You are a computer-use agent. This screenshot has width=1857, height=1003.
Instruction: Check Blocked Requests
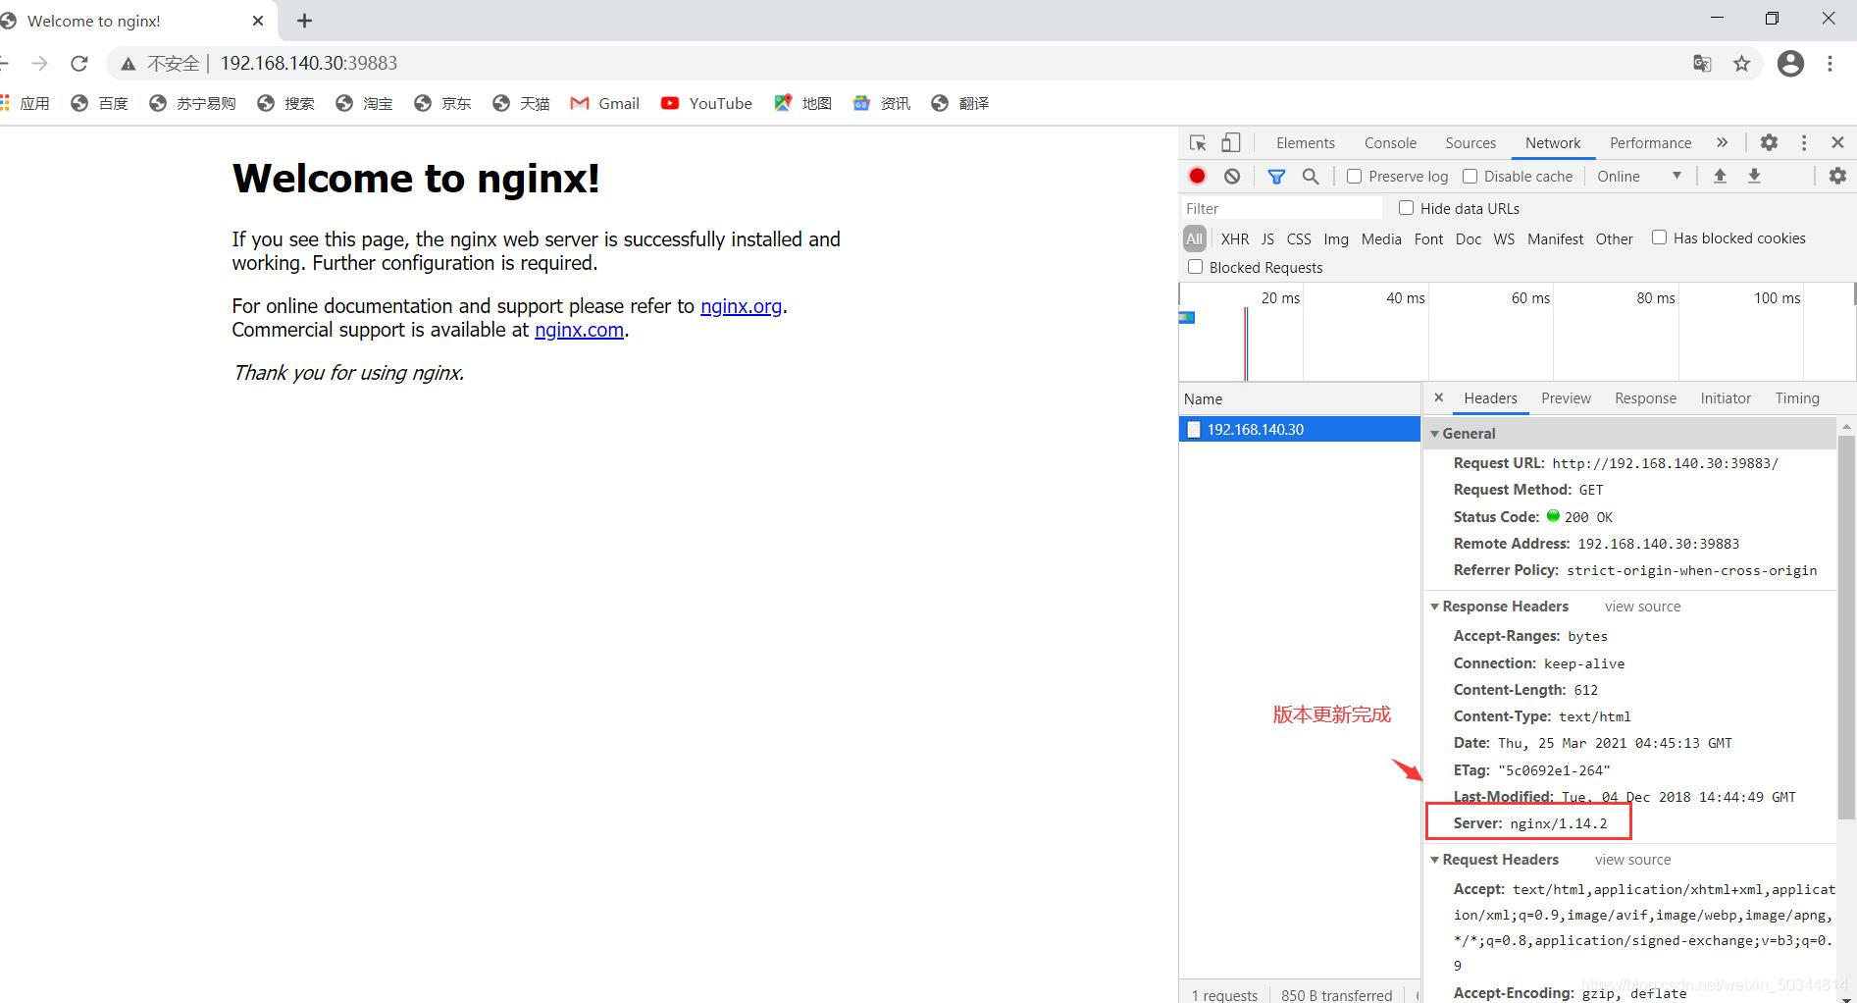(1195, 267)
